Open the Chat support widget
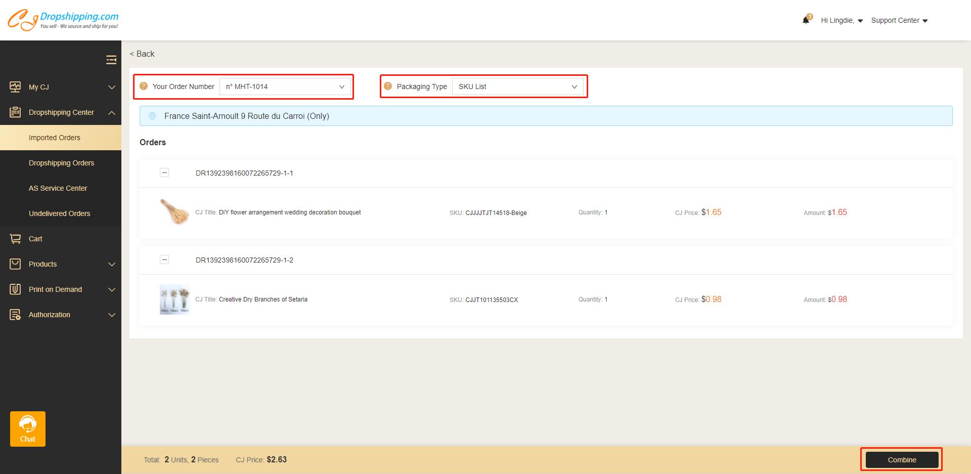The height and width of the screenshot is (474, 971). click(x=28, y=429)
